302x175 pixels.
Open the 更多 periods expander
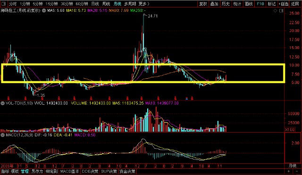(x=144, y=4)
